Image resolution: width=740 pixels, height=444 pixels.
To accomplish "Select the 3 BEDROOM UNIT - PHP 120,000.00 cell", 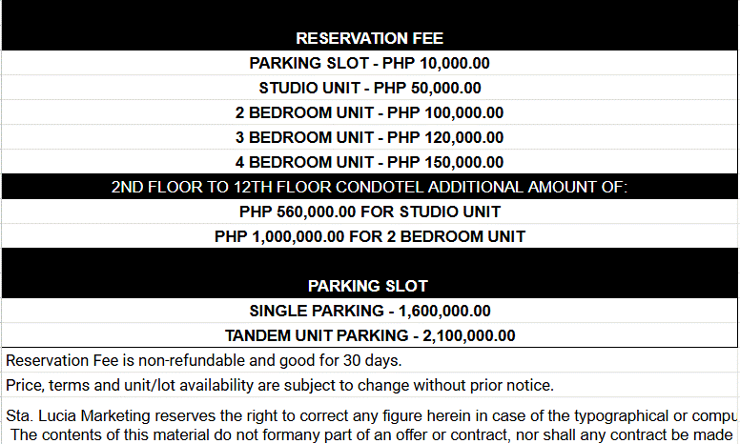I will pos(369,138).
